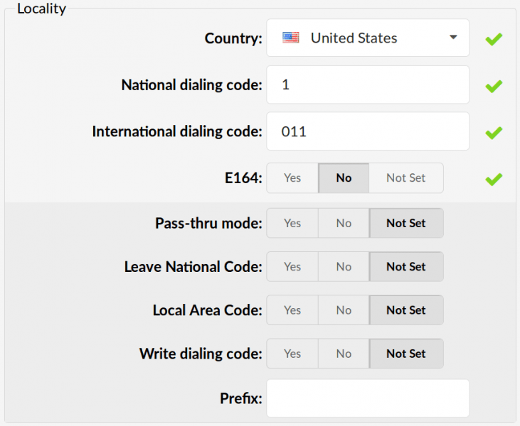Set E164 to Not Set

[x=406, y=177]
